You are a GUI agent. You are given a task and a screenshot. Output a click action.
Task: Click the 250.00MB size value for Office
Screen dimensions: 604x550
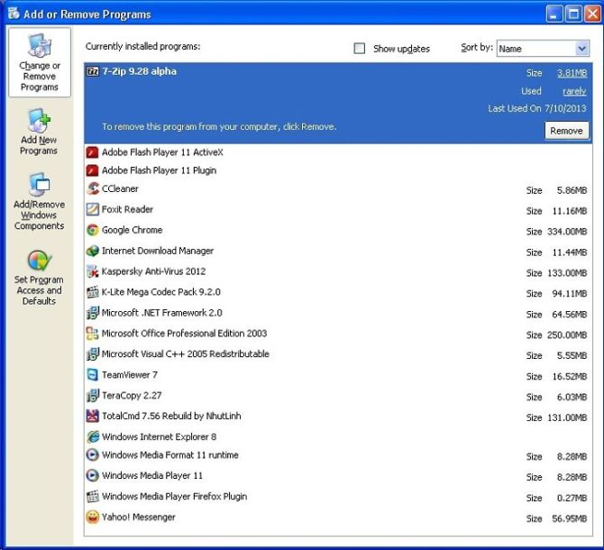[567, 335]
